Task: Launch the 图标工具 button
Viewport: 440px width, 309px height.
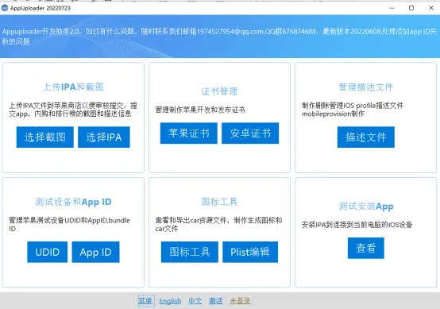Action: 190,252
